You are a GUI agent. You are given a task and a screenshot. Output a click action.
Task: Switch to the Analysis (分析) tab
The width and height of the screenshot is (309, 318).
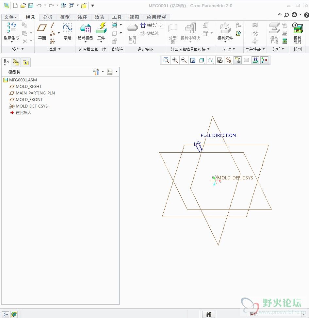pyautogui.click(x=48, y=17)
